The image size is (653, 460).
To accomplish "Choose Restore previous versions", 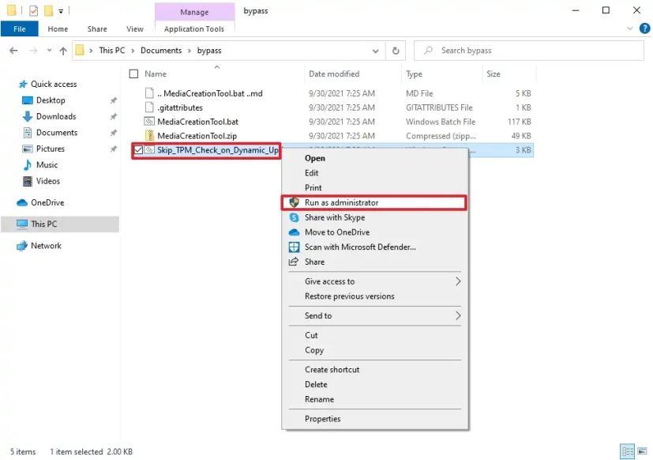I will click(x=350, y=296).
